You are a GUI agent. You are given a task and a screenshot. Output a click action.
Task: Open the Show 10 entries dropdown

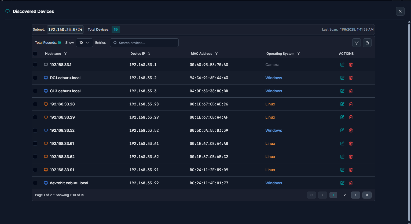[x=84, y=43]
